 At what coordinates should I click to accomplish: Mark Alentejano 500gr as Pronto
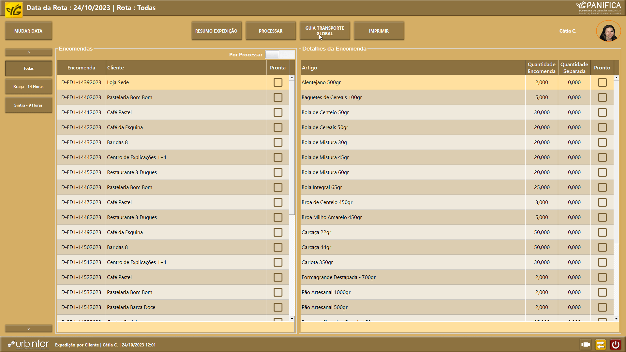coord(602,82)
